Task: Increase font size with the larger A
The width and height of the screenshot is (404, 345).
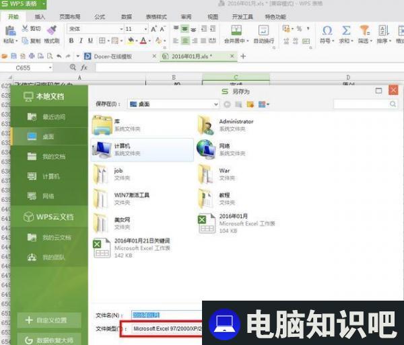Action: tap(154, 29)
